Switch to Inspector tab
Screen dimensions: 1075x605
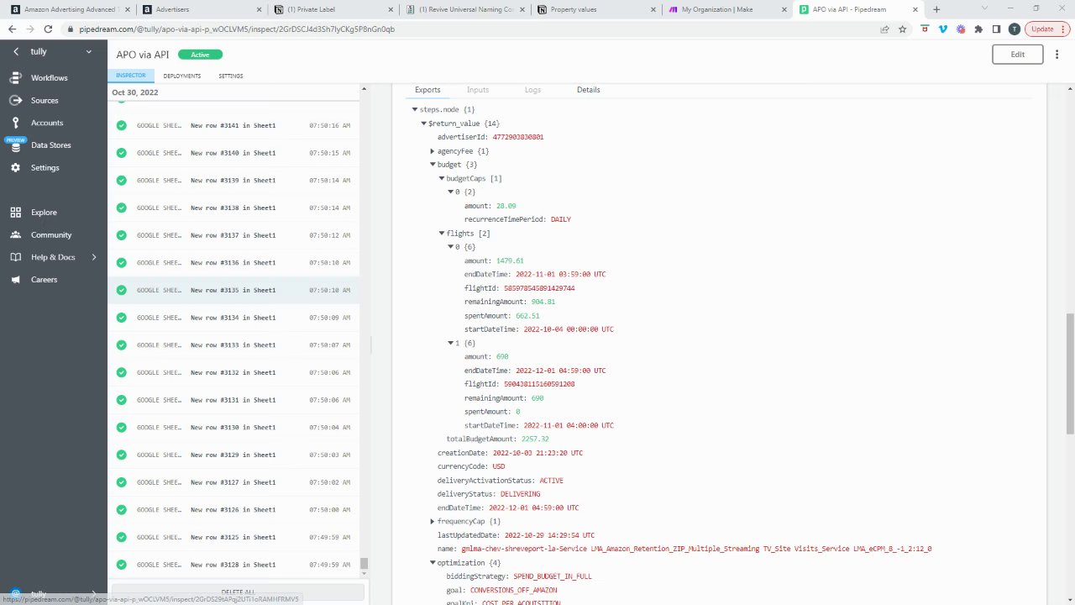130,76
